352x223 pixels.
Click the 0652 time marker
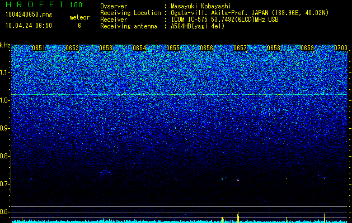[72, 48]
